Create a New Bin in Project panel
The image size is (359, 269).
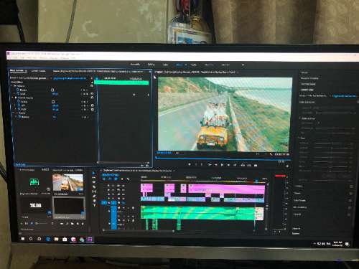pyautogui.click(x=73, y=224)
